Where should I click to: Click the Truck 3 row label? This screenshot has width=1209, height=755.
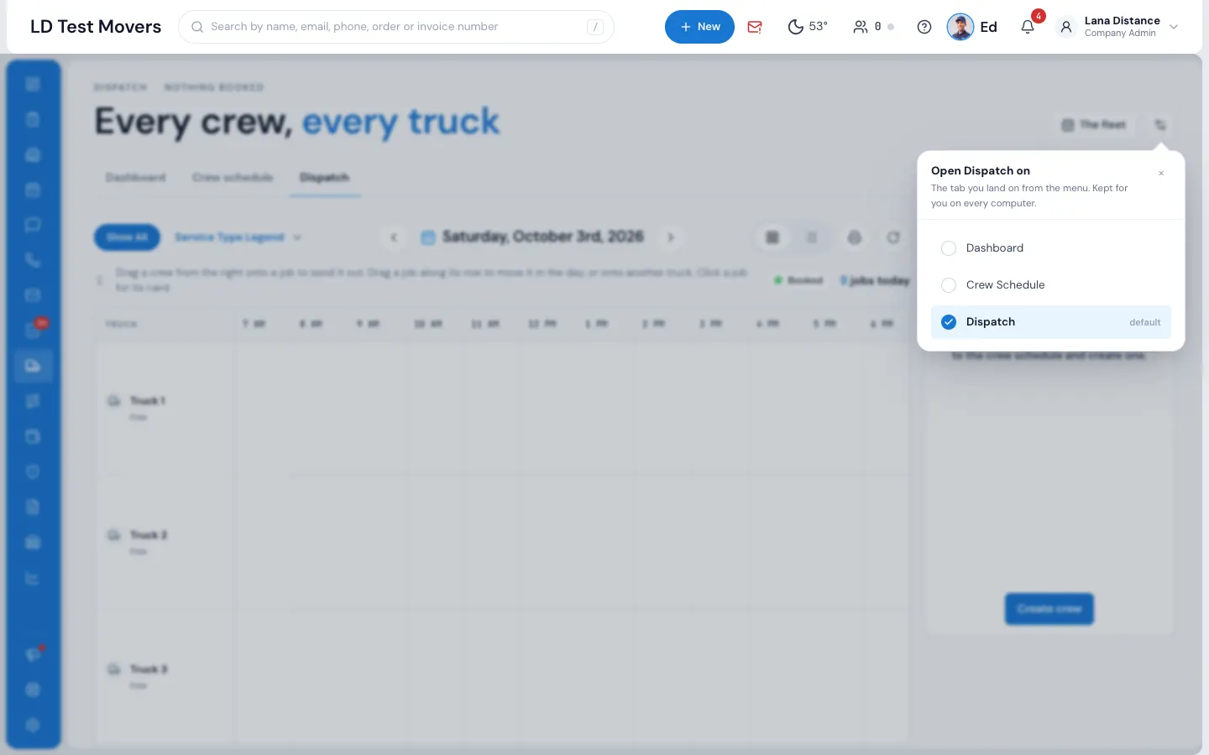[149, 669]
